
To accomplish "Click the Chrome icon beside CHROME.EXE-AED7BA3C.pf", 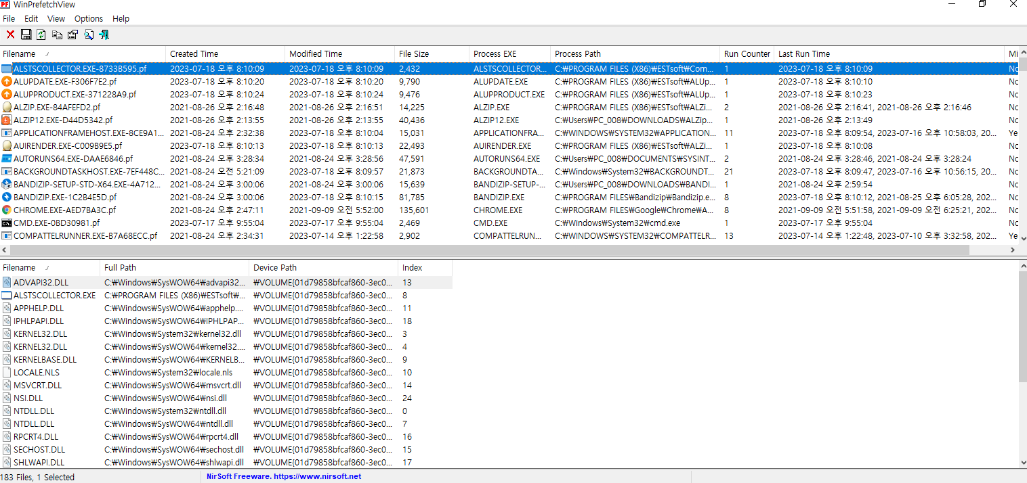I will [x=7, y=210].
